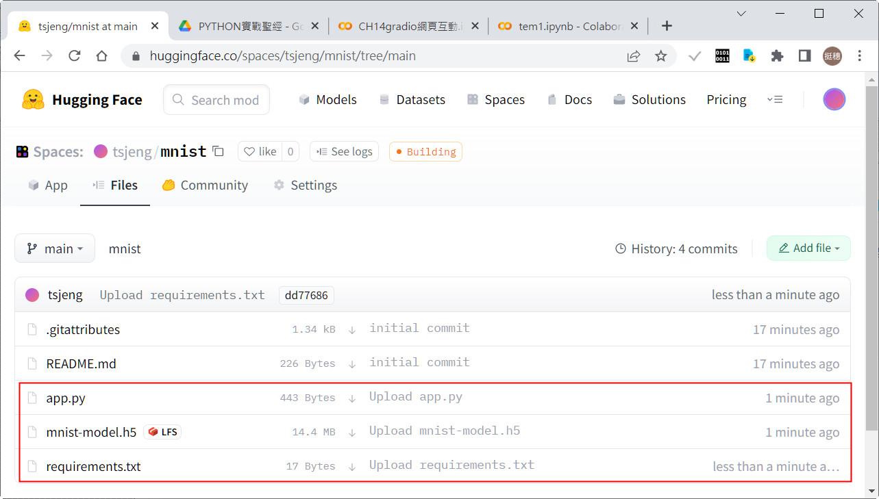This screenshot has width=879, height=499.
Task: Open Chrome three-dot menu
Action: point(859,56)
